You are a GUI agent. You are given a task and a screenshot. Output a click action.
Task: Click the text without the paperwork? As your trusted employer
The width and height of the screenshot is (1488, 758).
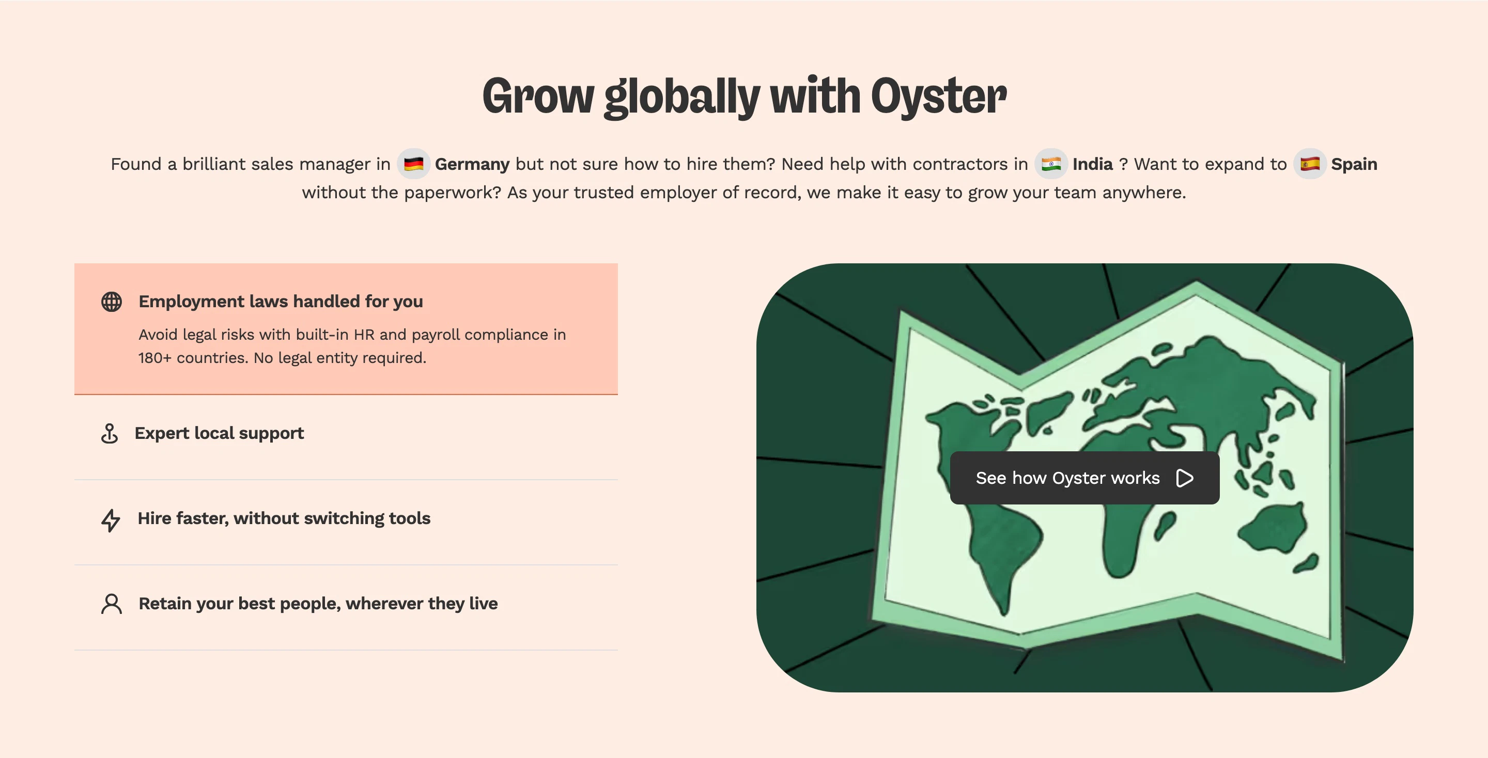point(509,193)
